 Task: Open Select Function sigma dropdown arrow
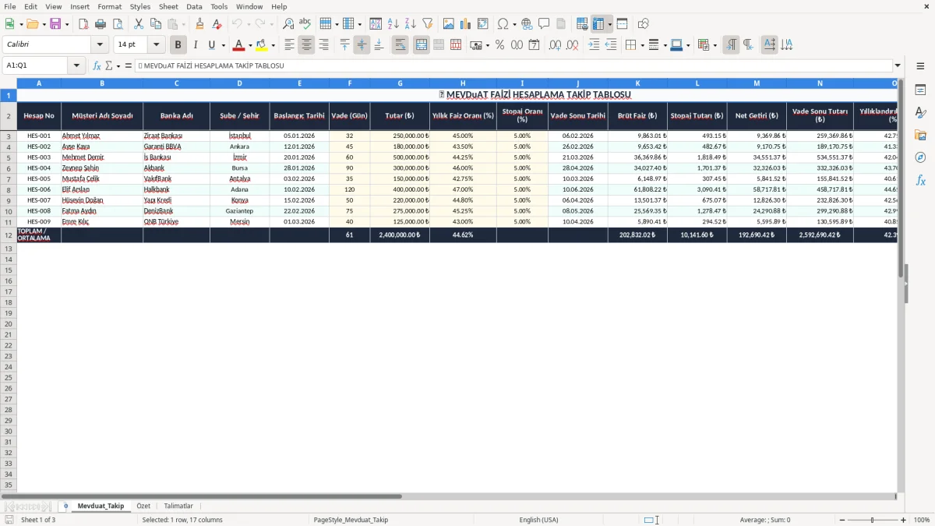coord(118,65)
